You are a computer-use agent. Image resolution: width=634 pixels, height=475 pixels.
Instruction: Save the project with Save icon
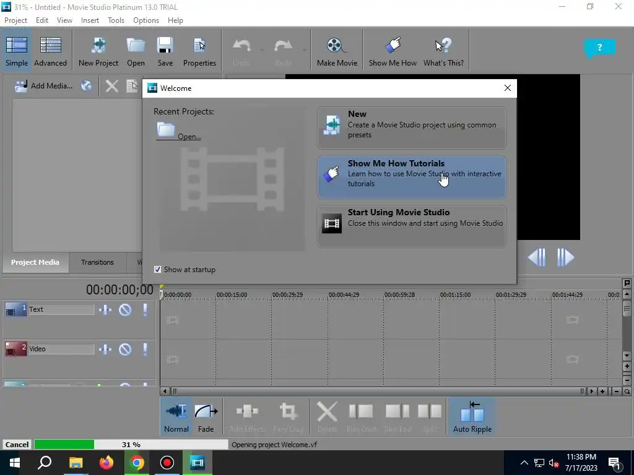[x=165, y=51]
